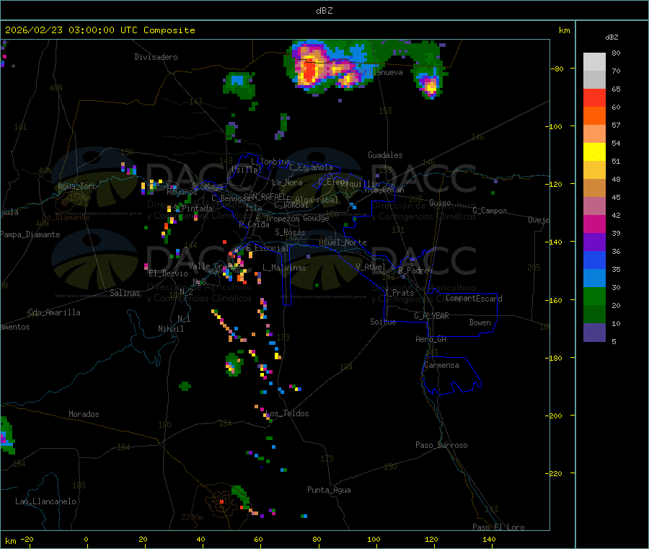Click the Carmensa map label
649x549 pixels.
(441, 365)
